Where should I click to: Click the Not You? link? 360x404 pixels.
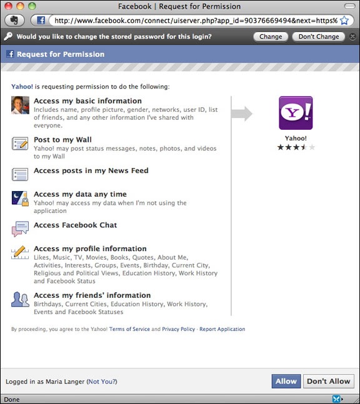click(102, 382)
